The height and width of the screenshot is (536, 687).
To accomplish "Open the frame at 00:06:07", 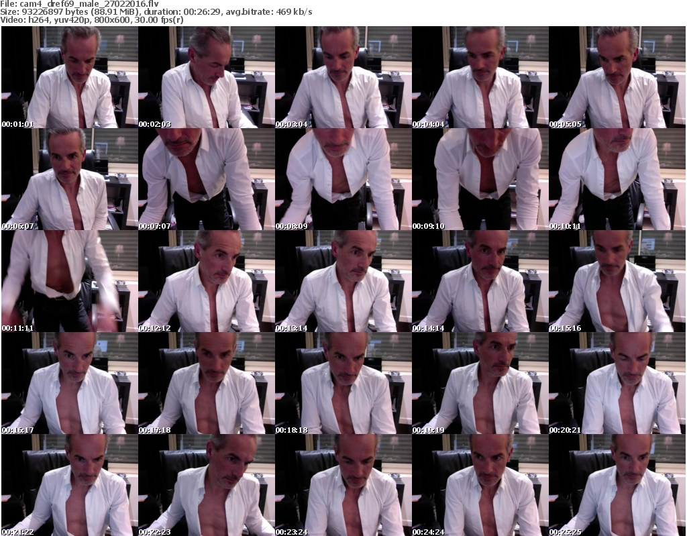I will 70,179.
